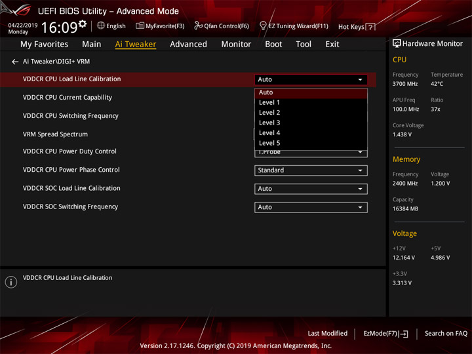
Task: Open the T.Probe Power Duty Control dropdown
Action: (x=311, y=153)
